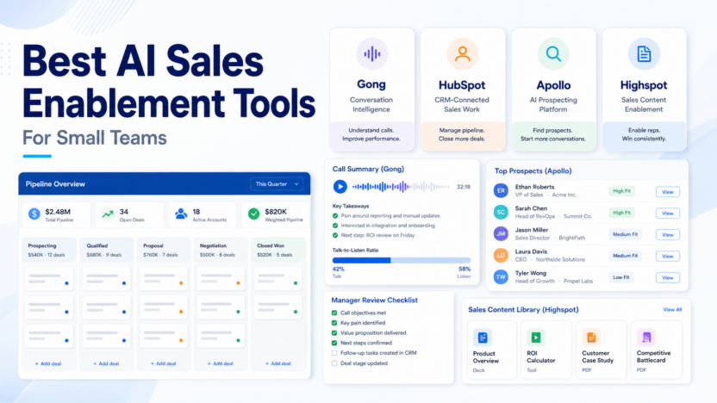
Task: Click the Highspot document icon
Action: pos(644,54)
